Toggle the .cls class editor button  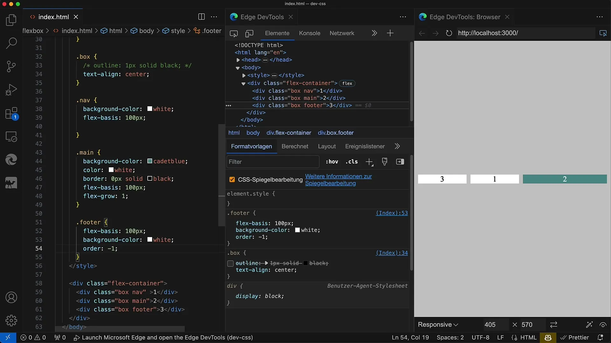(x=352, y=162)
